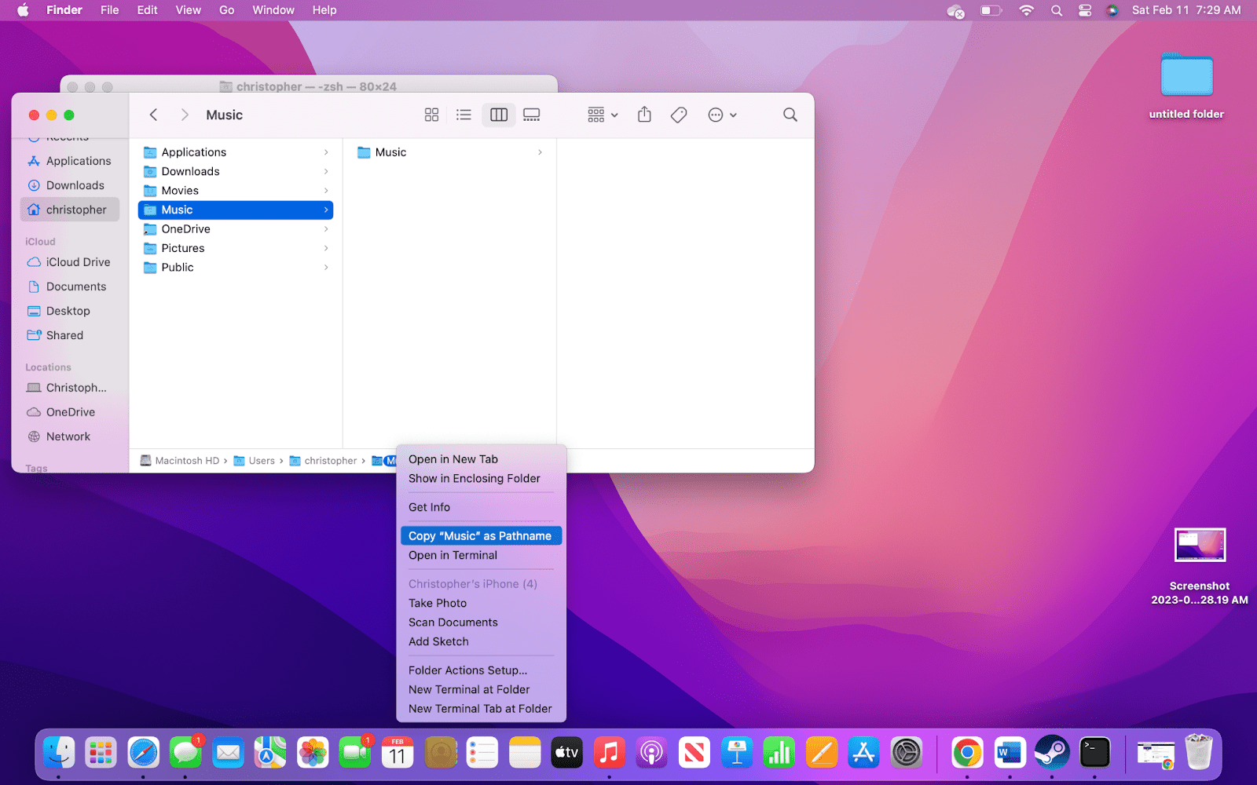Open Documents in Finder sidebar
Screen dimensions: 1257x785
coord(70,287)
